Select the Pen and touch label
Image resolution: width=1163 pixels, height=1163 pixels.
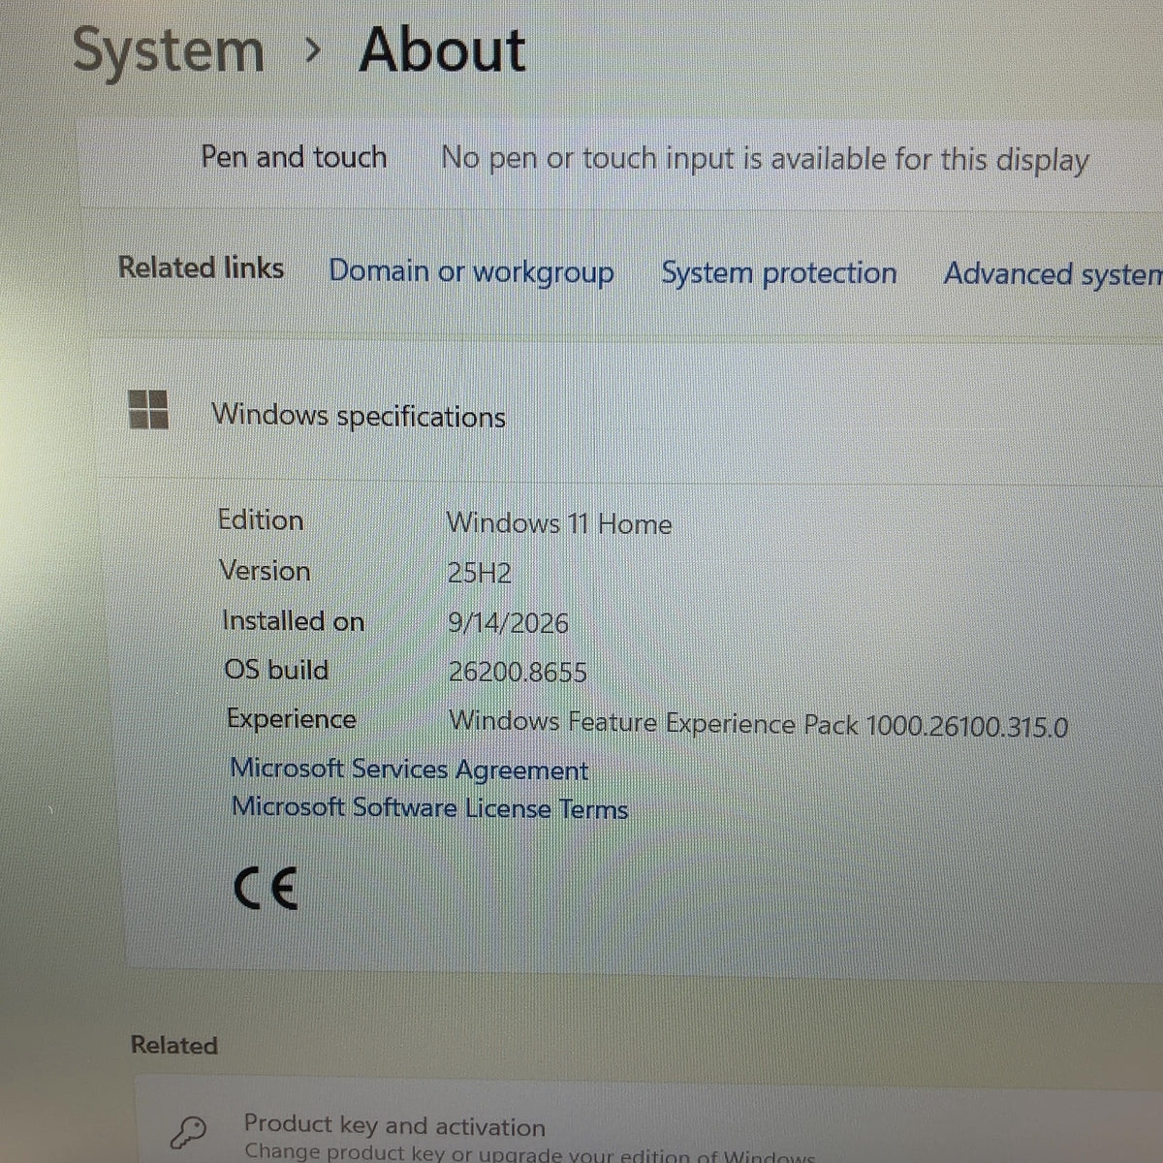(294, 156)
